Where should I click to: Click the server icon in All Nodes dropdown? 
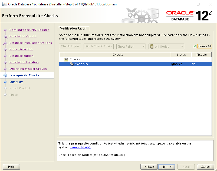152,47
